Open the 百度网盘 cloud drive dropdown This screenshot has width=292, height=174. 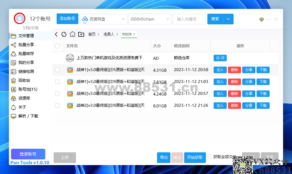click(x=103, y=19)
